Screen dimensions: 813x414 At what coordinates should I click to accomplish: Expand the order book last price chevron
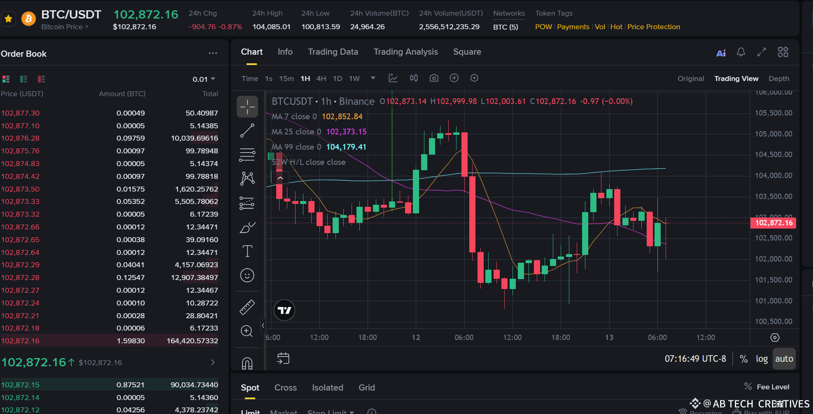pyautogui.click(x=213, y=362)
